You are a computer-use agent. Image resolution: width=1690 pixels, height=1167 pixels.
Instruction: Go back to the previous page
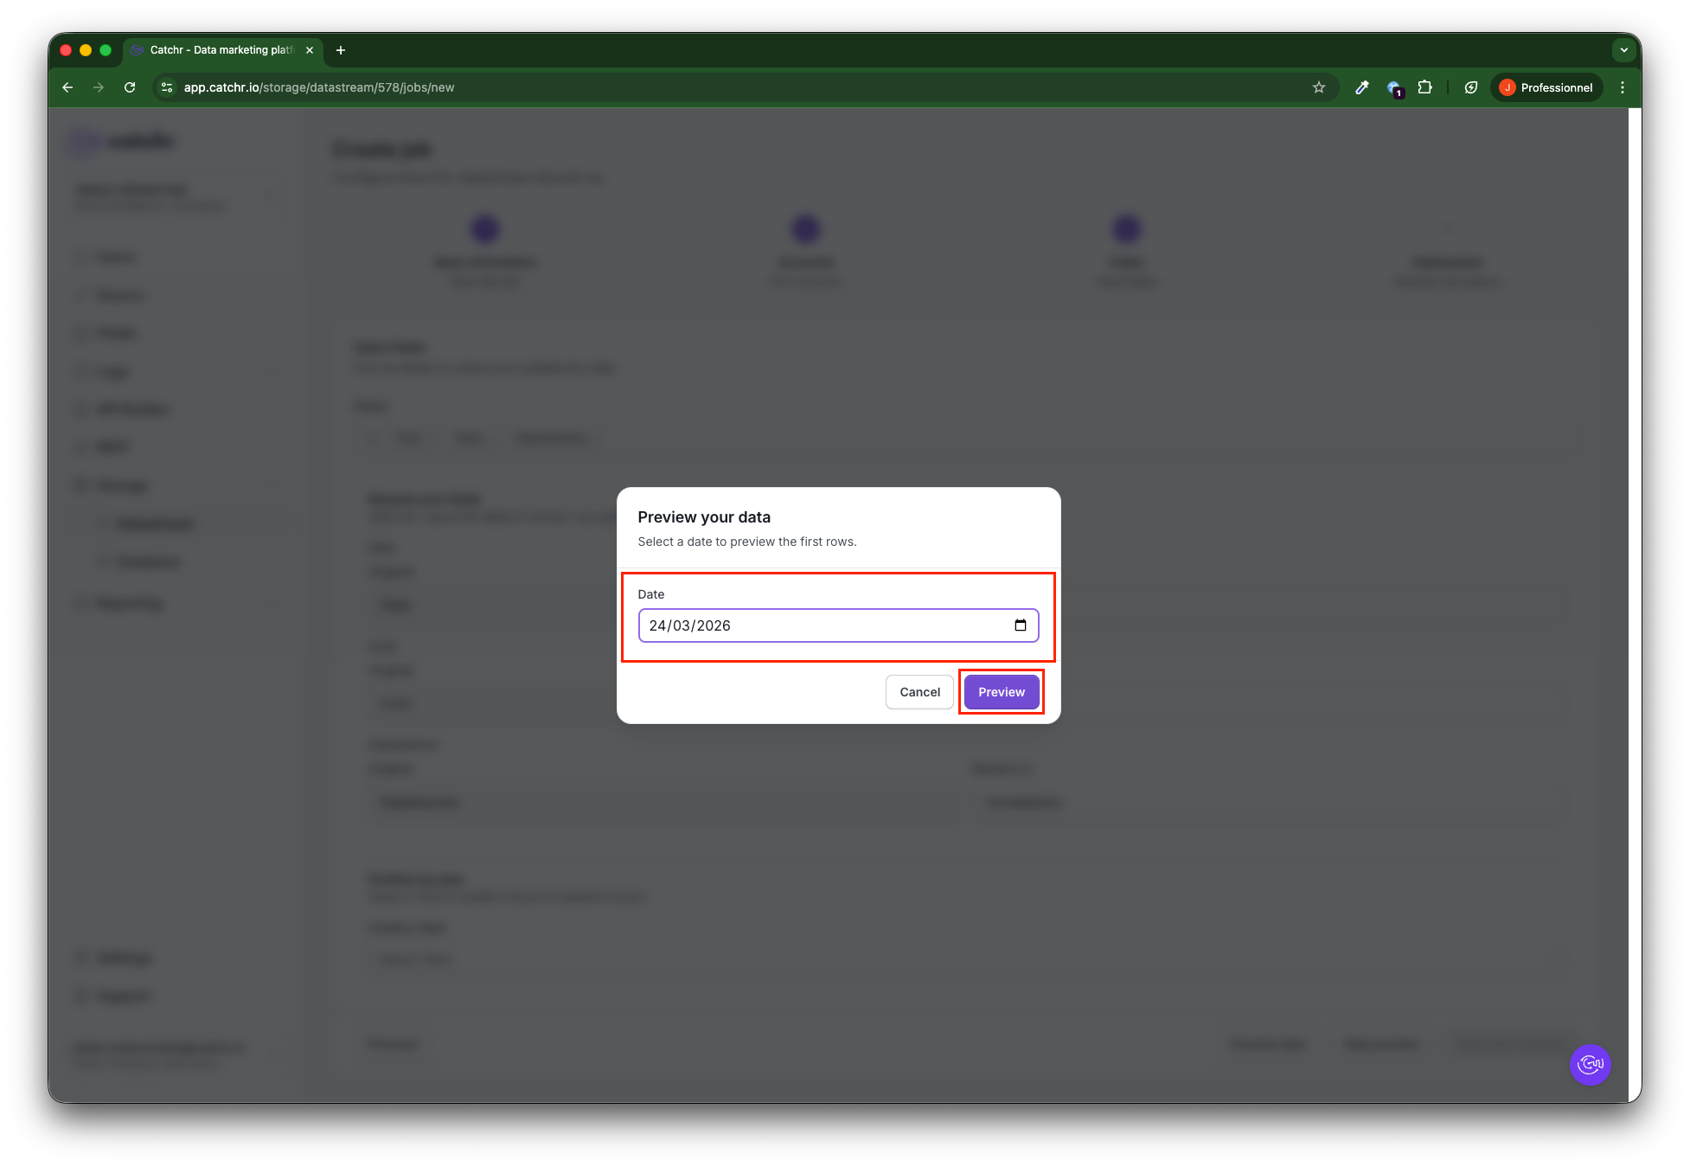(x=67, y=87)
